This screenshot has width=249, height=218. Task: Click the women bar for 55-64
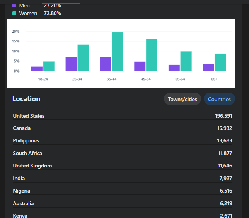186,61
